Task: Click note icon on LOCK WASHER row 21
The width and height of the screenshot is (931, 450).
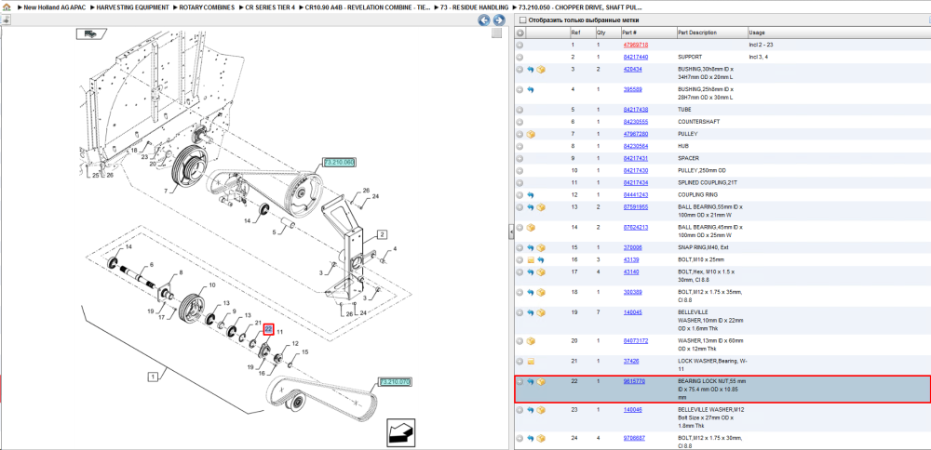Action: (x=531, y=361)
